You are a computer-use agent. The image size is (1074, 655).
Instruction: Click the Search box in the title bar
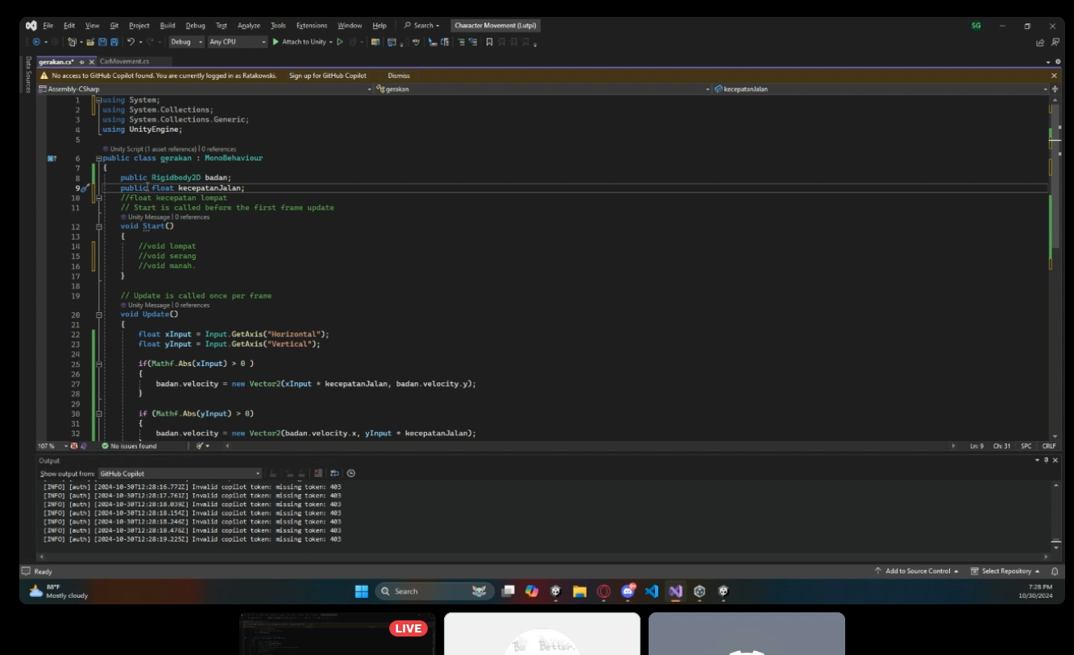pos(422,26)
